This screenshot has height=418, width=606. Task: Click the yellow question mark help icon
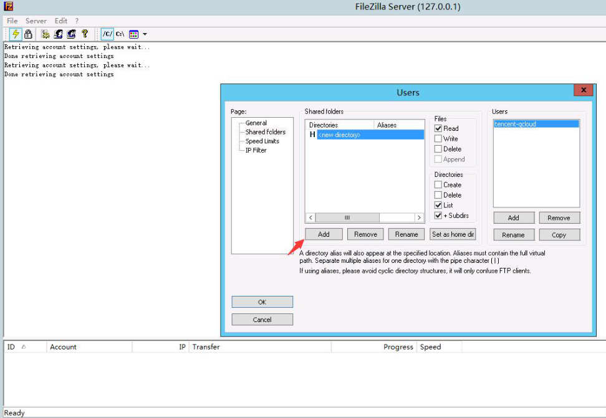click(x=85, y=34)
